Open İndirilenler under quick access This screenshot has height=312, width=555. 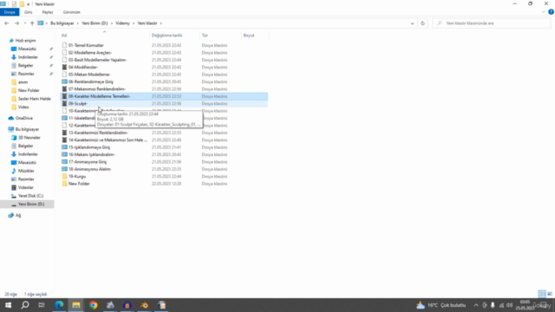point(28,57)
